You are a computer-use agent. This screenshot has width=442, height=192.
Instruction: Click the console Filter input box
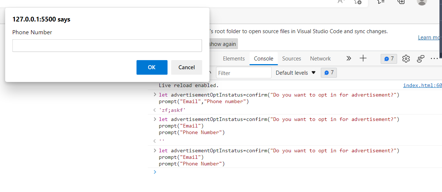click(244, 73)
